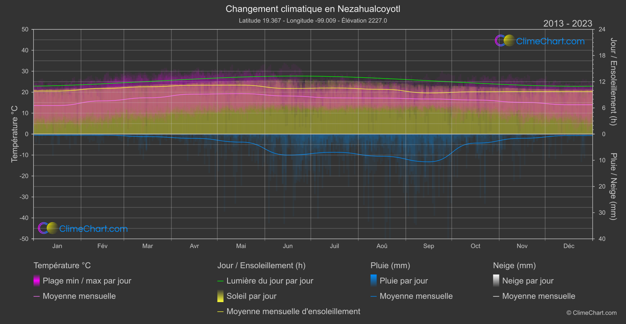
Task: Click the 'Jour / Ensoleillement (h)' vertical axis title
Action: 613,82
